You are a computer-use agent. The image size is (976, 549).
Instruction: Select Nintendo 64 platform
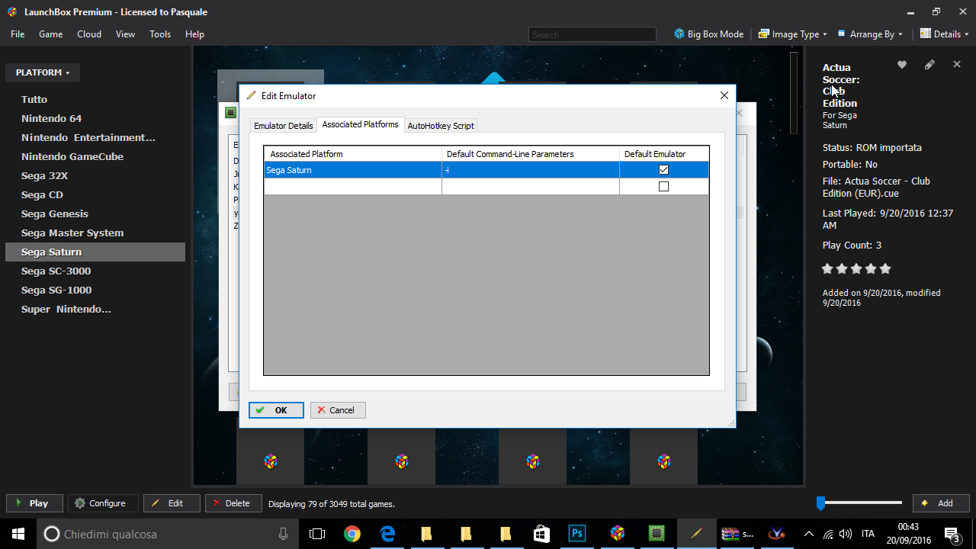[95, 118]
